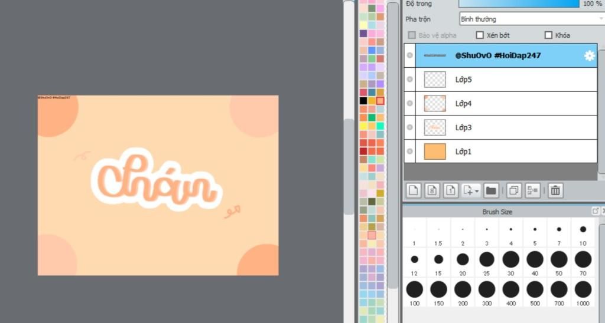
Task: Pick brush size 400
Action: click(x=511, y=294)
